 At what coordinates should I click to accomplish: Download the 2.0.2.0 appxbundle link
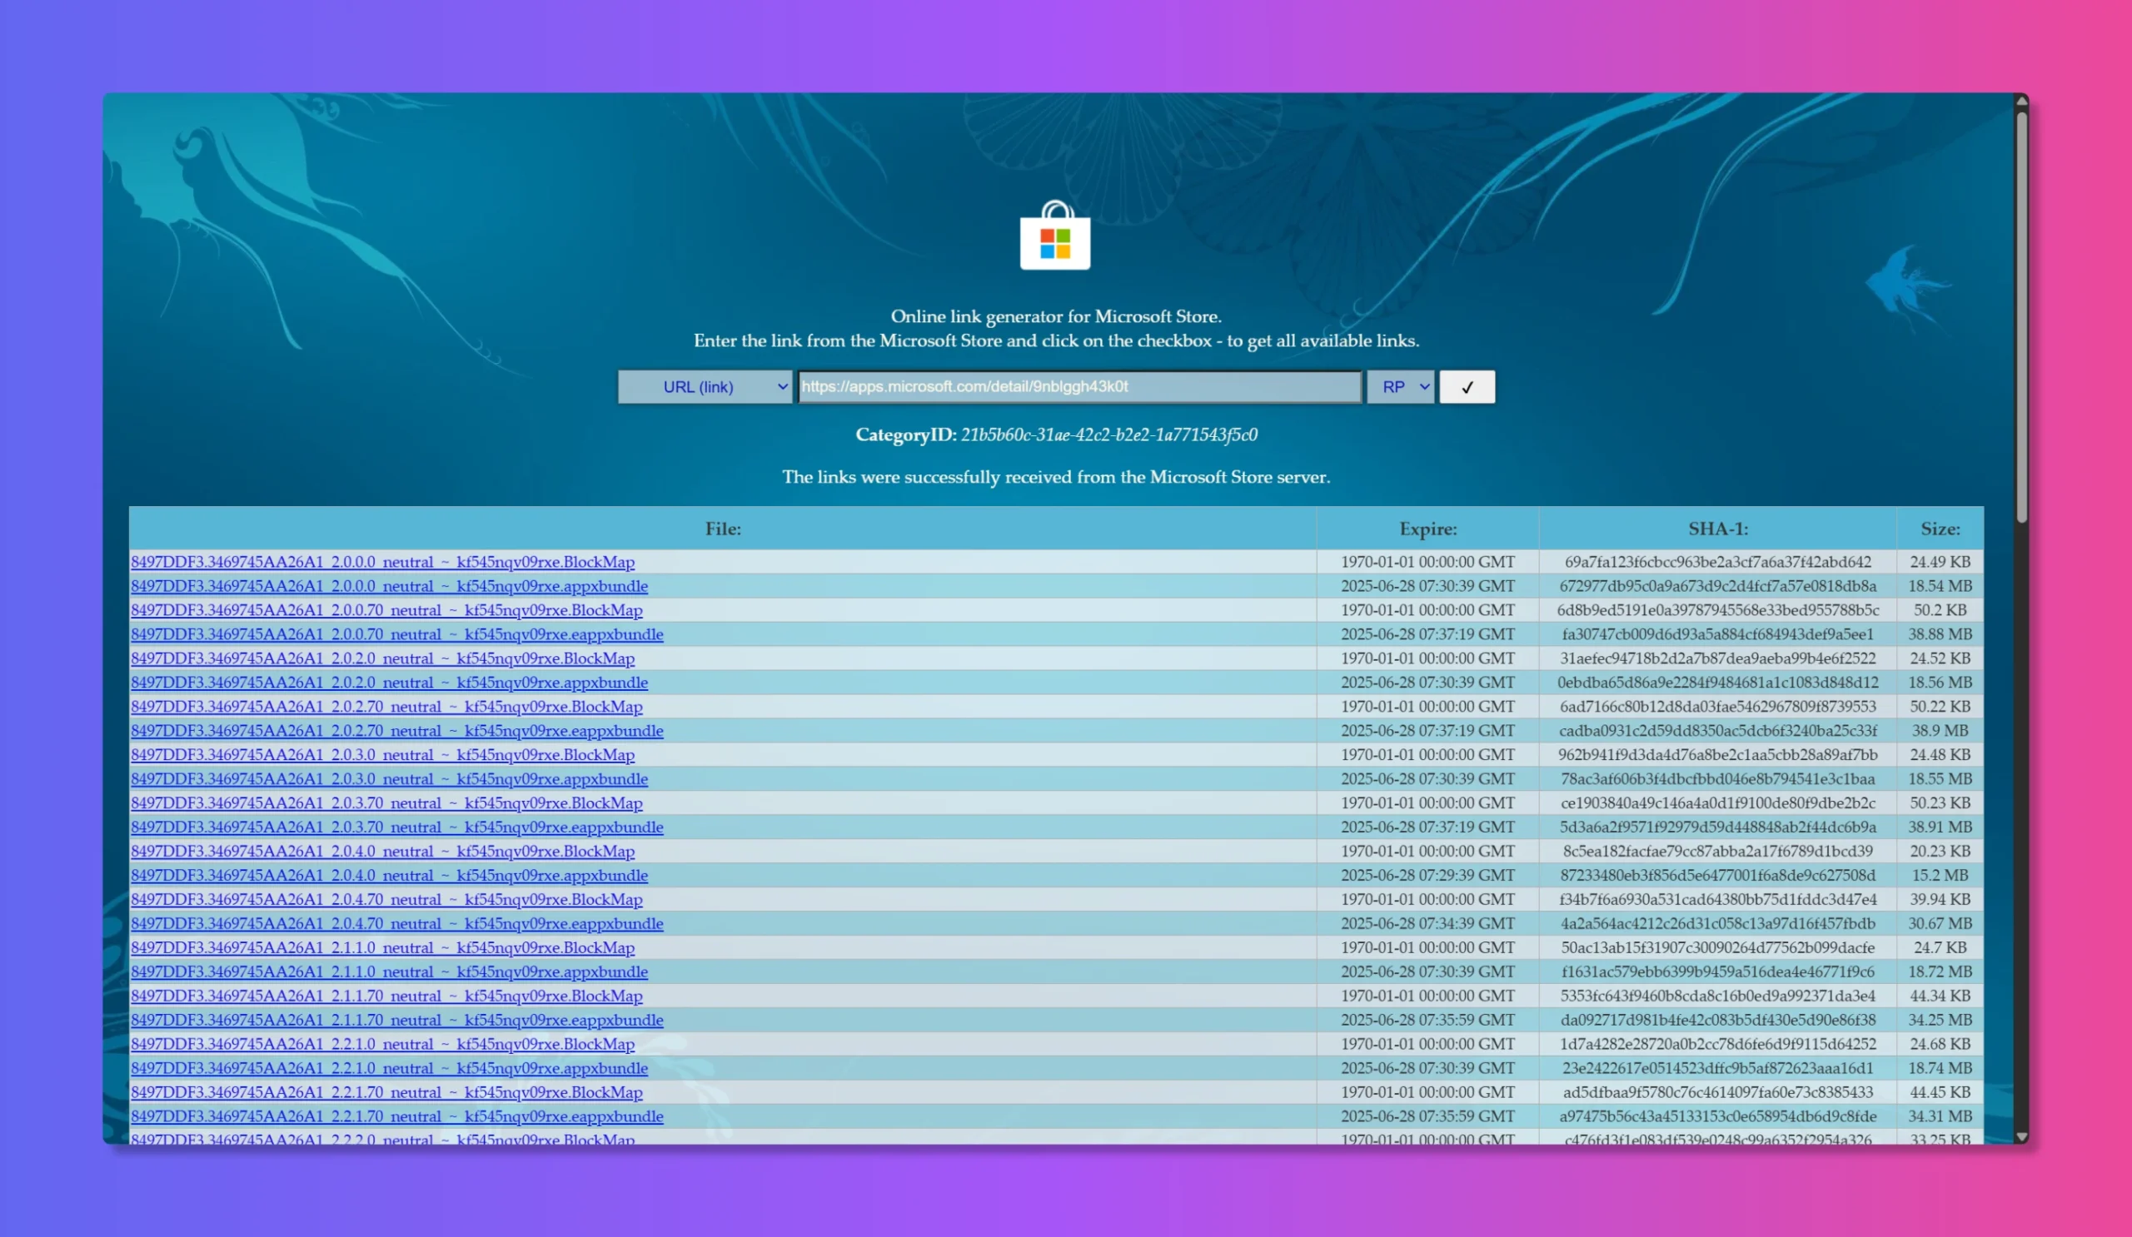coord(389,683)
